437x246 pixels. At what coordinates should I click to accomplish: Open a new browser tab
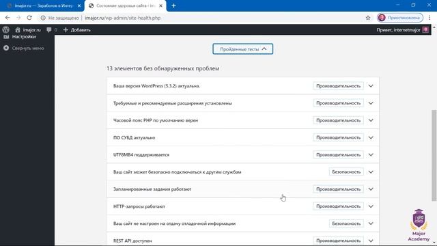pyautogui.click(x=173, y=5)
